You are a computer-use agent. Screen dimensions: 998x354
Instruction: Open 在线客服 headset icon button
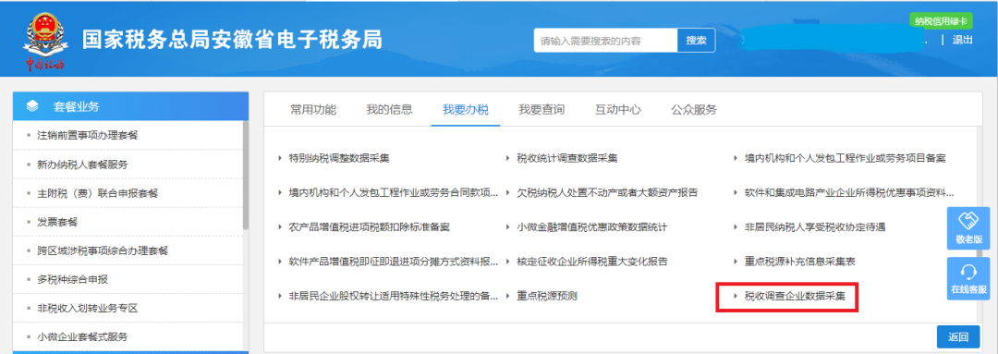(968, 279)
